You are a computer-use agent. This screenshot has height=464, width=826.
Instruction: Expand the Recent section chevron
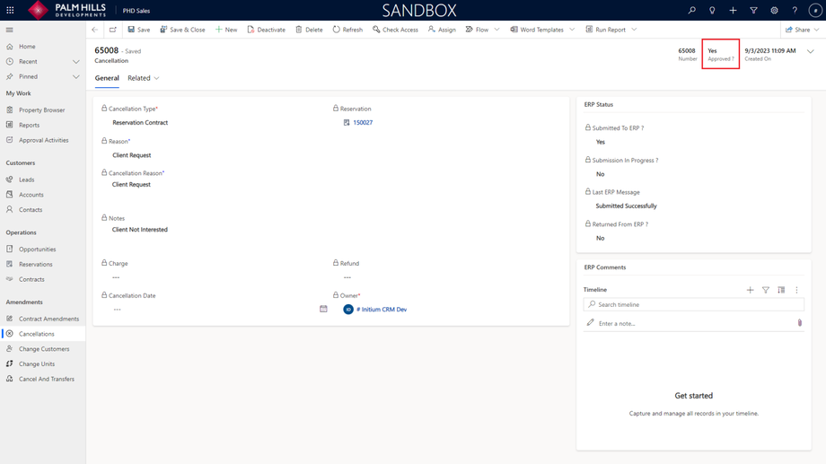pos(75,62)
